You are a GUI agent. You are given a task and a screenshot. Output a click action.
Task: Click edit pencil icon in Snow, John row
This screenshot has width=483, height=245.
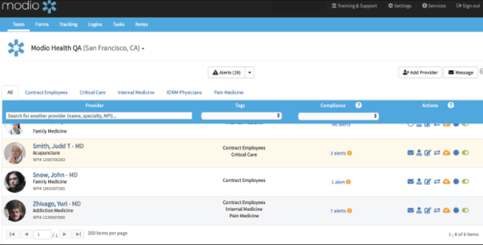coord(428,182)
